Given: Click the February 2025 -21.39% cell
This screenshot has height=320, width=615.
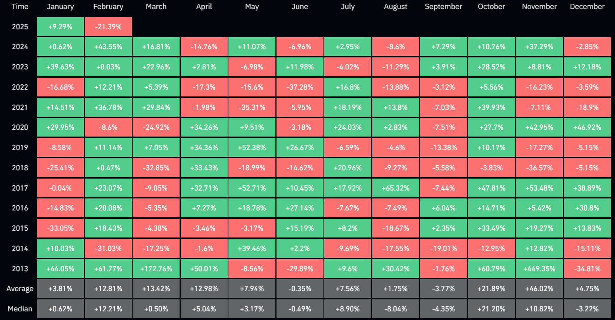Looking at the screenshot, I should 108,27.
